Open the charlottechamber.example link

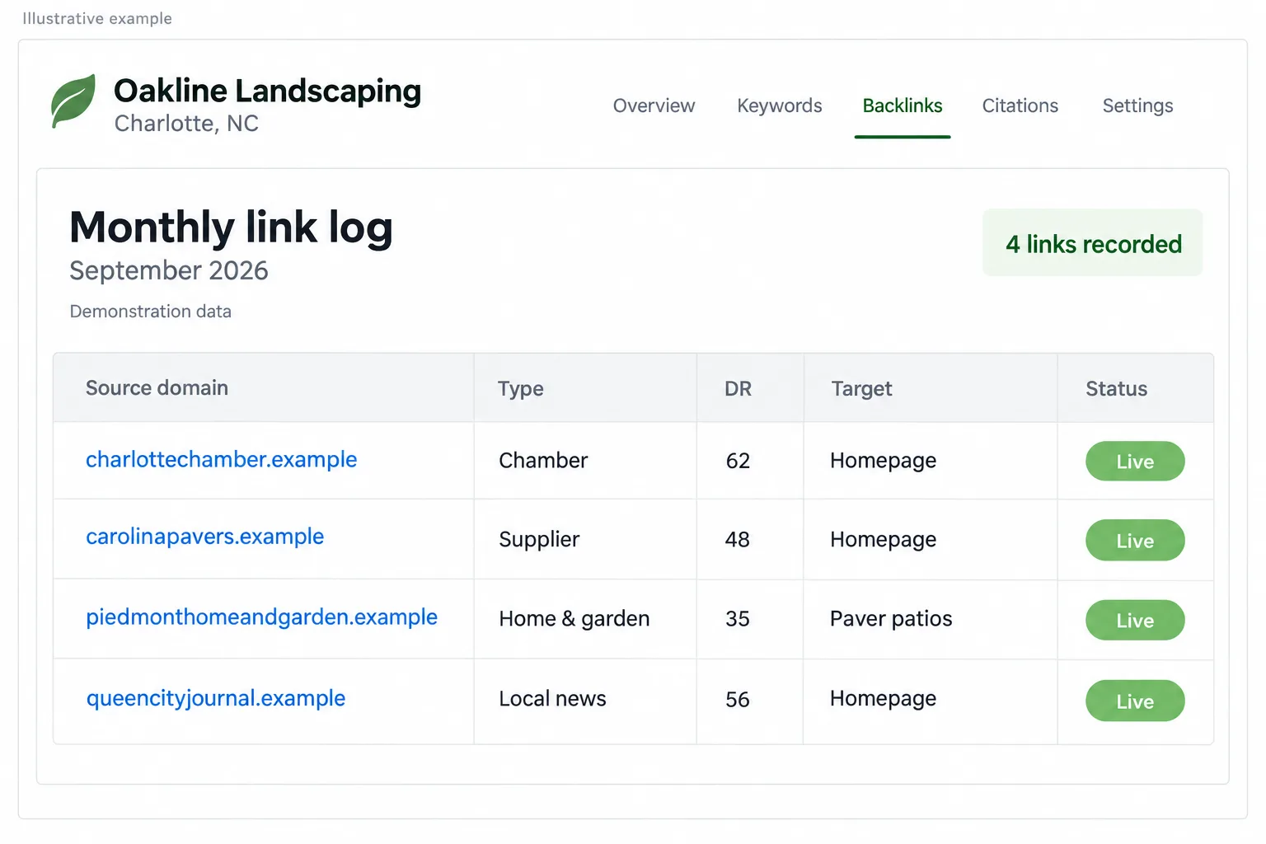click(x=222, y=459)
